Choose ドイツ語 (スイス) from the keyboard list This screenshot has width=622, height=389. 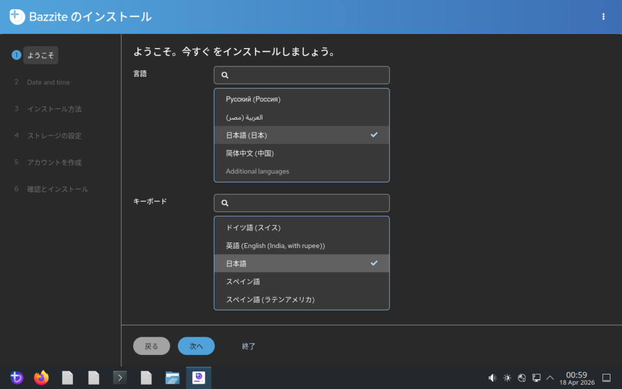(x=301, y=228)
